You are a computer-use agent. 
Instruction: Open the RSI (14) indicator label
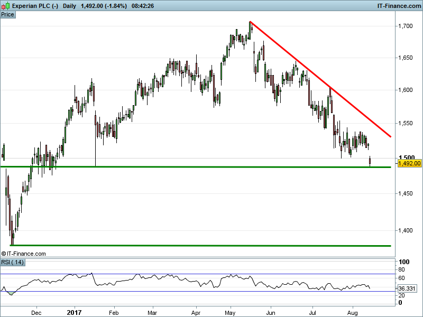coord(12,262)
